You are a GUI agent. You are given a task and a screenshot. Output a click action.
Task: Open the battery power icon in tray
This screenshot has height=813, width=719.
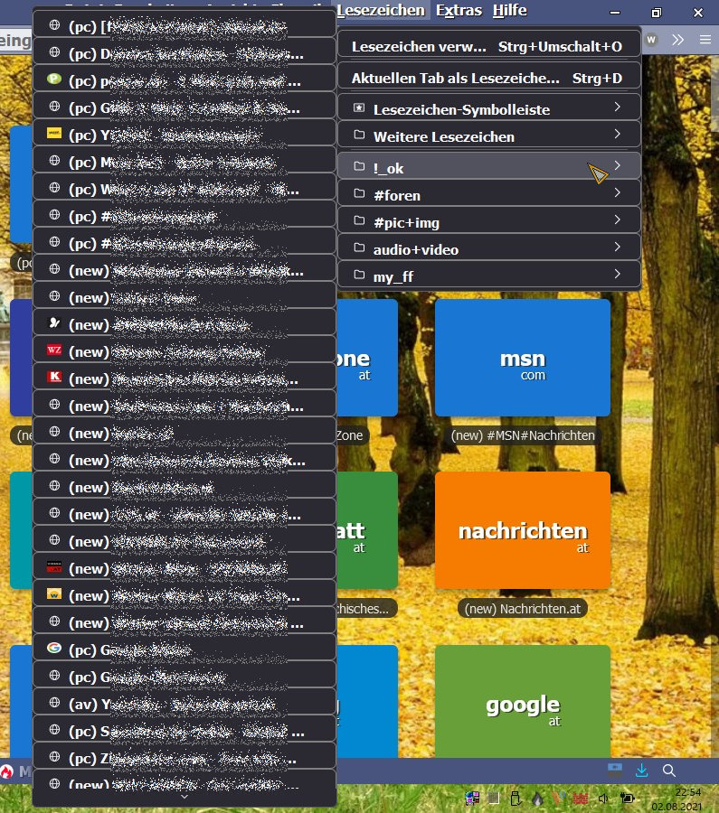click(627, 798)
